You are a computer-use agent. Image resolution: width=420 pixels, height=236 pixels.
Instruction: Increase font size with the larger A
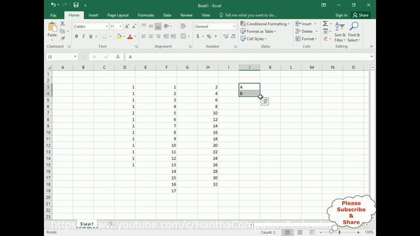(127, 26)
